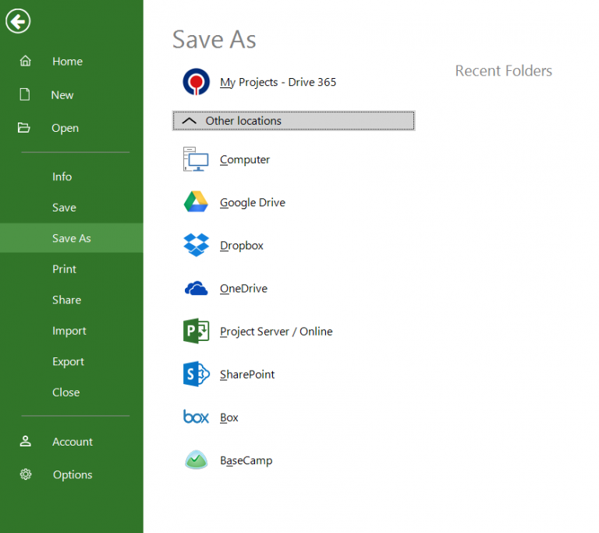Select New in the sidebar
599x533 pixels.
pyautogui.click(x=62, y=95)
